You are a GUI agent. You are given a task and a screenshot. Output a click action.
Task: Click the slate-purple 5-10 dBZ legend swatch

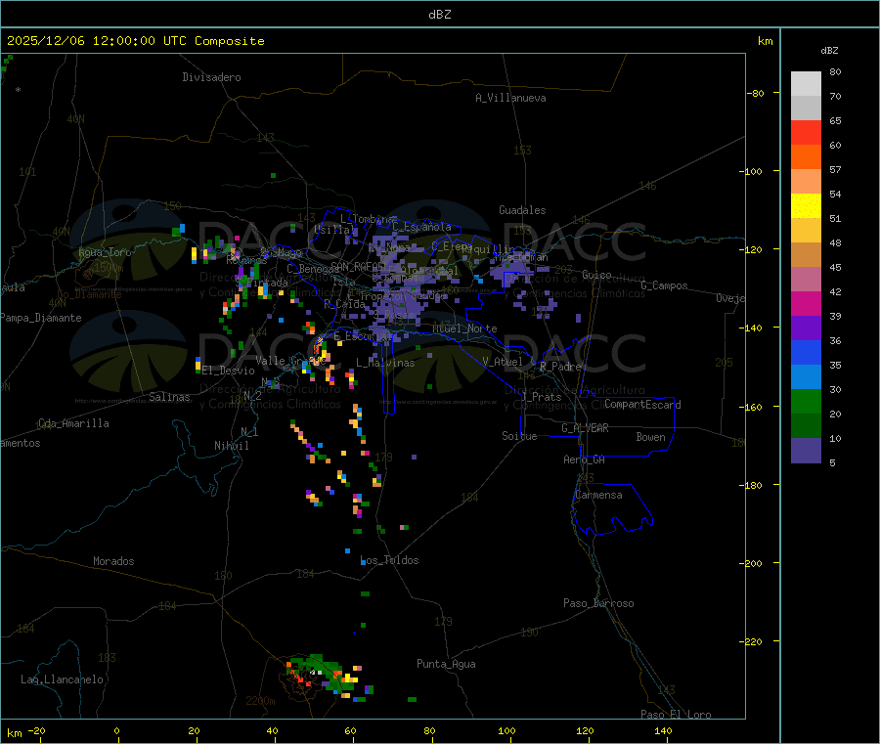(x=806, y=451)
